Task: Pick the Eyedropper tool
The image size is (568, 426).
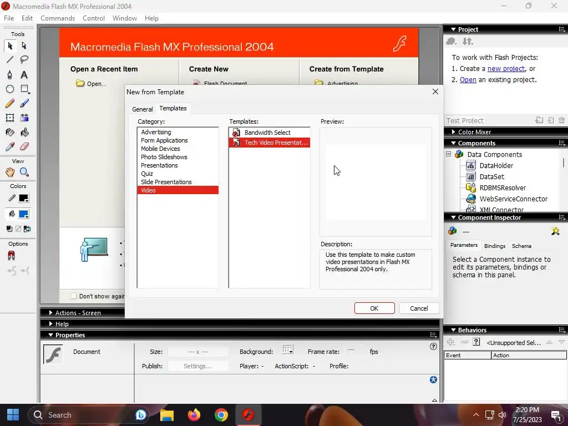Action: coord(10,146)
